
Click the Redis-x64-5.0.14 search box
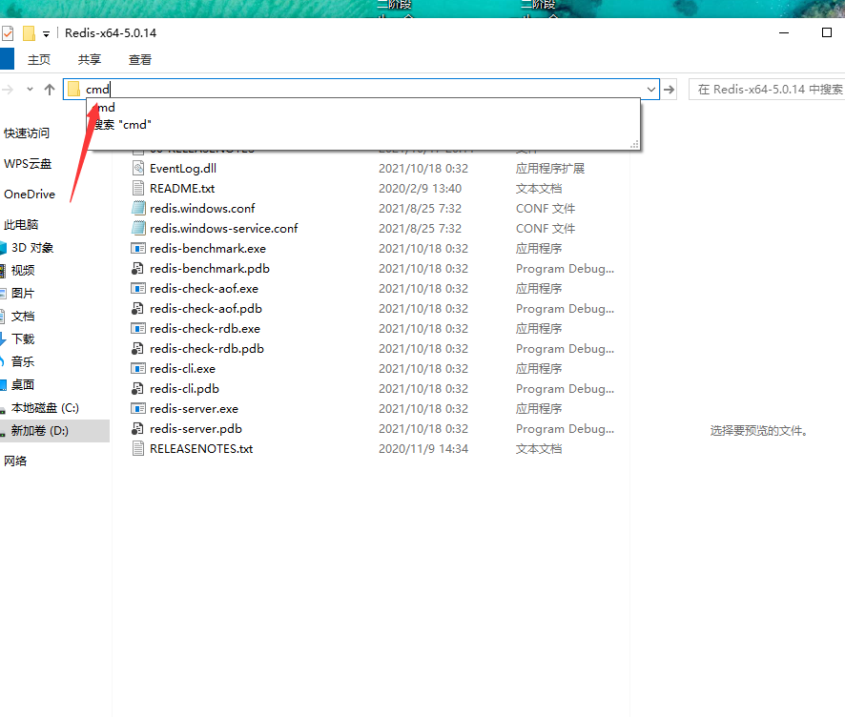tap(768, 90)
